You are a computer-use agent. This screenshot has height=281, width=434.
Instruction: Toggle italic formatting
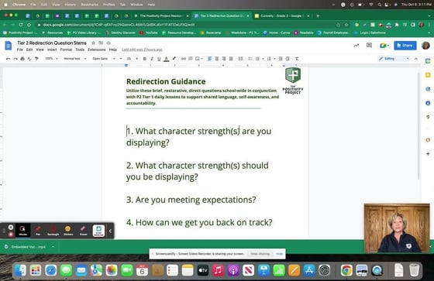(x=152, y=59)
